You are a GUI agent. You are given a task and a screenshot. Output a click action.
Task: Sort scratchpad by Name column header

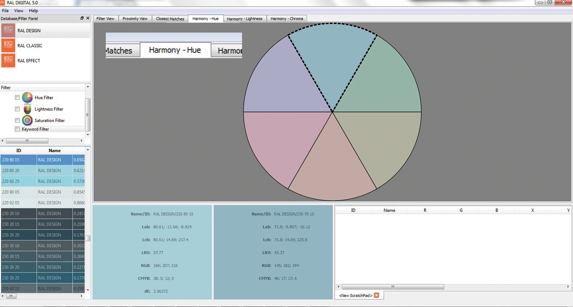(x=389, y=210)
